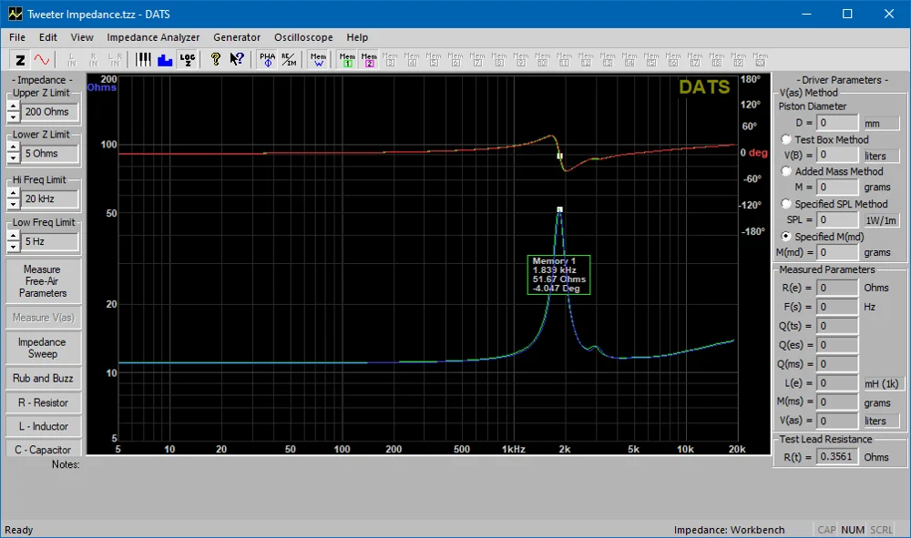The height and width of the screenshot is (538, 911).
Task: Increase the Upper Z Limit with up arrow
Action: tap(13, 107)
